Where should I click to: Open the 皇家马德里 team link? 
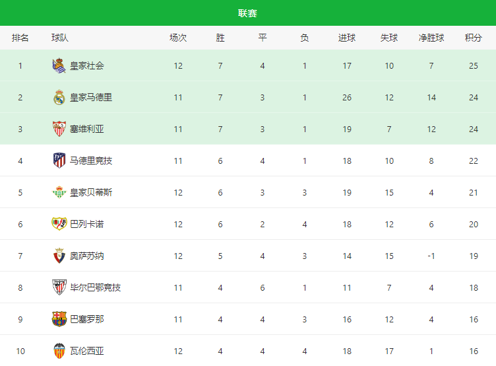point(91,97)
